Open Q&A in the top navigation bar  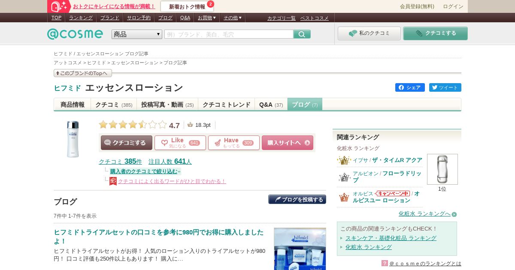click(185, 18)
